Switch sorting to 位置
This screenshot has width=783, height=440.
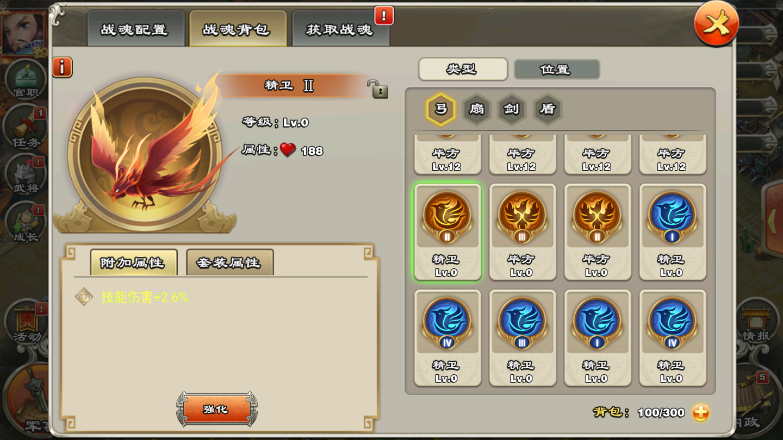pos(557,70)
